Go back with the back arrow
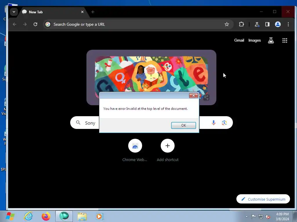This screenshot has height=222, width=297. [15, 24]
